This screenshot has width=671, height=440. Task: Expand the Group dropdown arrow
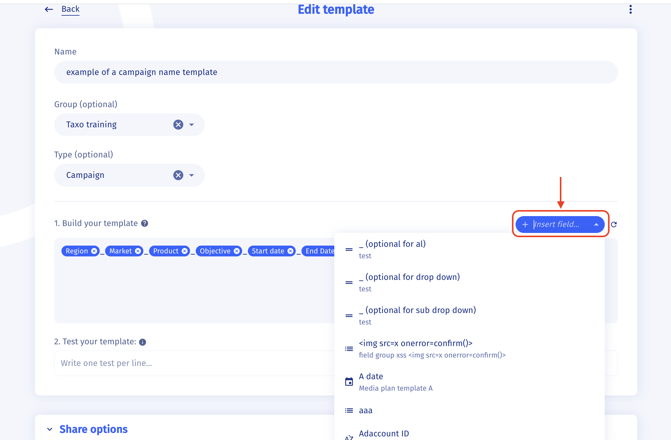[192, 125]
